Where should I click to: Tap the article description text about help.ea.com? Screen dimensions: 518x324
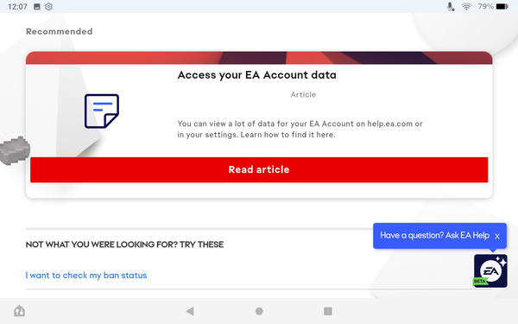[300, 129]
